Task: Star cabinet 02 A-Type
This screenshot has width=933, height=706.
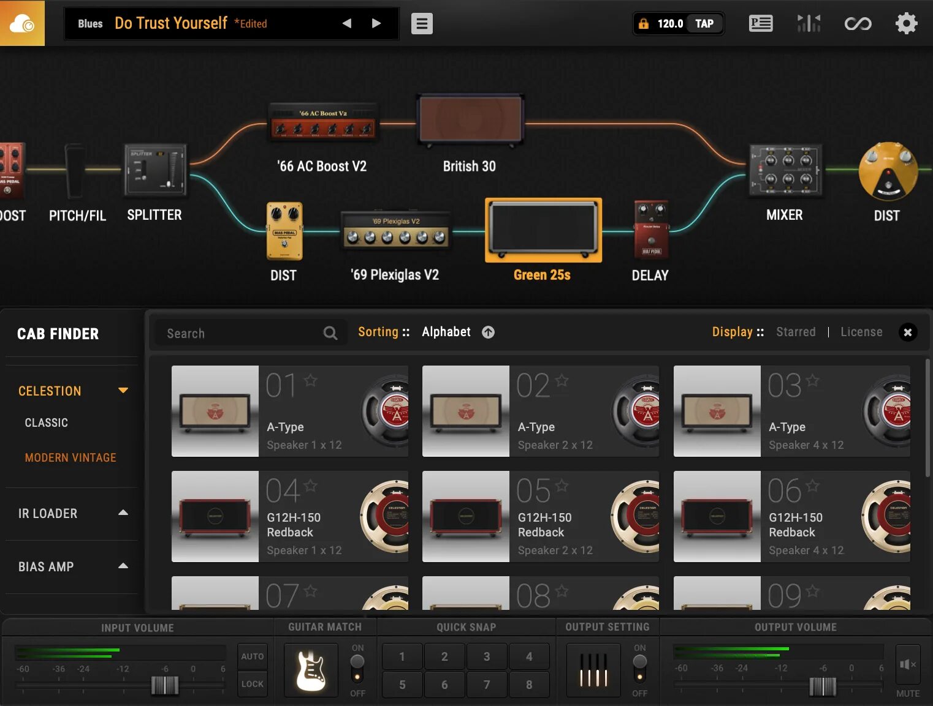Action: pyautogui.click(x=562, y=380)
